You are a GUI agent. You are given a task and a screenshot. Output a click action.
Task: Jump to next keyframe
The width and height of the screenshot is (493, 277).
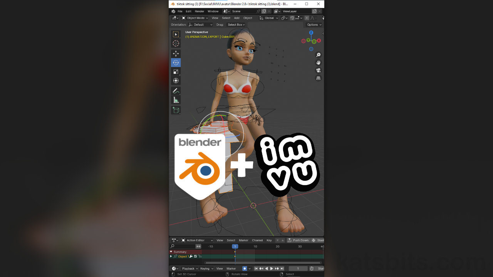tap(277, 269)
